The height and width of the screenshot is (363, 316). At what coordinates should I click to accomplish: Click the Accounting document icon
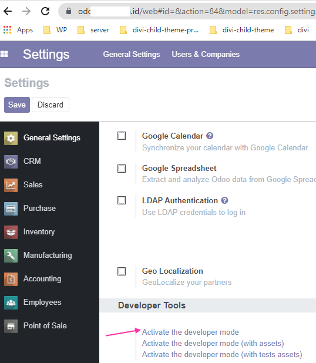(x=11, y=279)
